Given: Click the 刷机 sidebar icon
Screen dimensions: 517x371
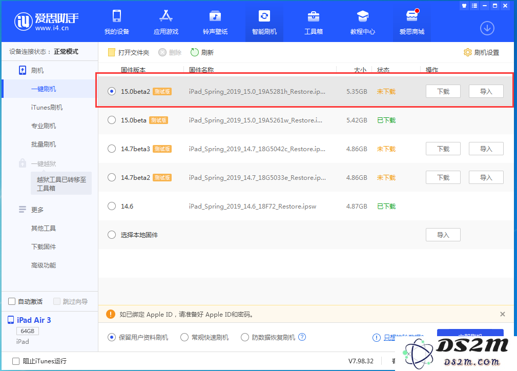Looking at the screenshot, I should point(23,70).
